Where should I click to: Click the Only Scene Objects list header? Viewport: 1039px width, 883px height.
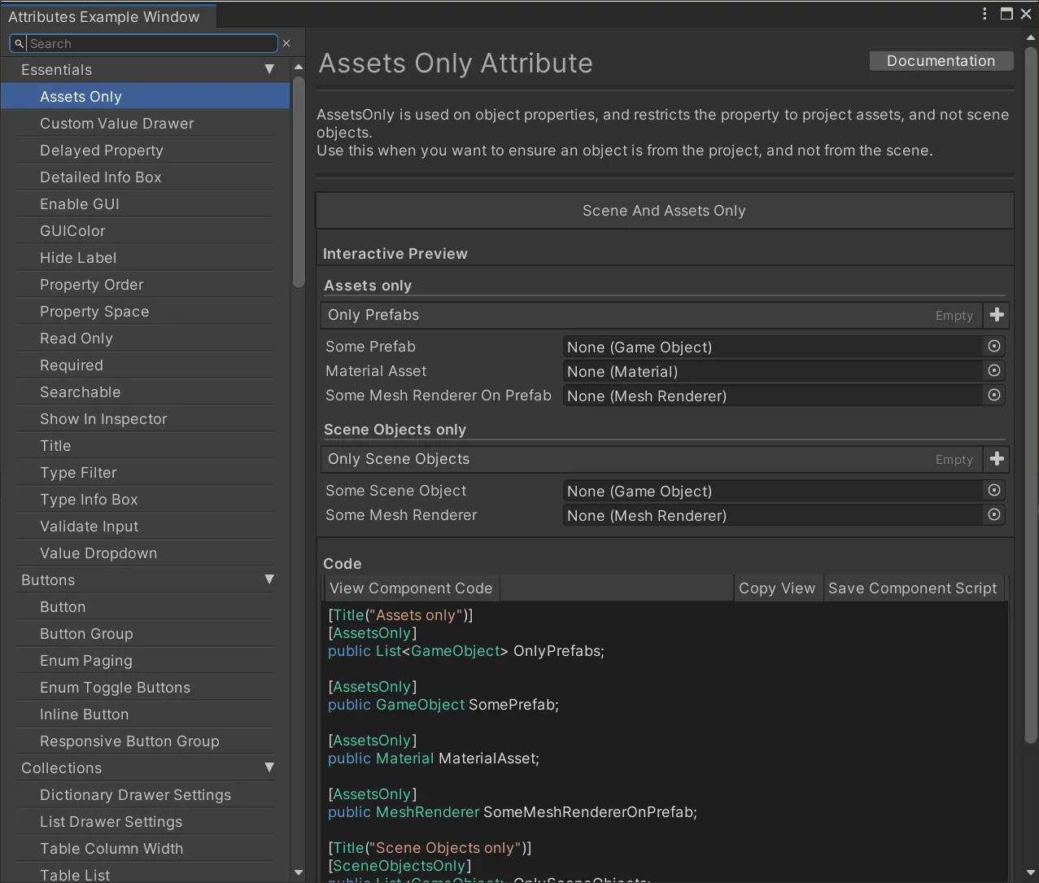click(x=653, y=459)
